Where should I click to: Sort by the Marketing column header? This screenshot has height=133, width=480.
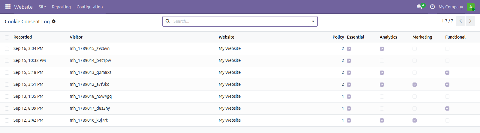422,37
